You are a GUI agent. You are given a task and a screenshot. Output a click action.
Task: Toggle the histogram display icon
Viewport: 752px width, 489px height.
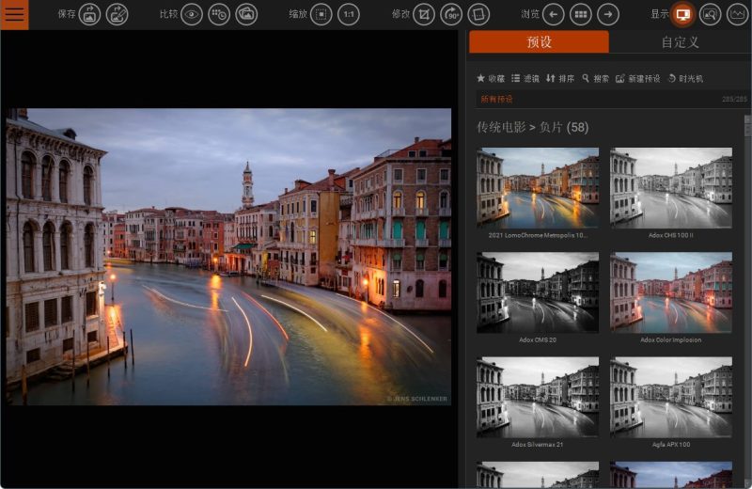(x=736, y=14)
